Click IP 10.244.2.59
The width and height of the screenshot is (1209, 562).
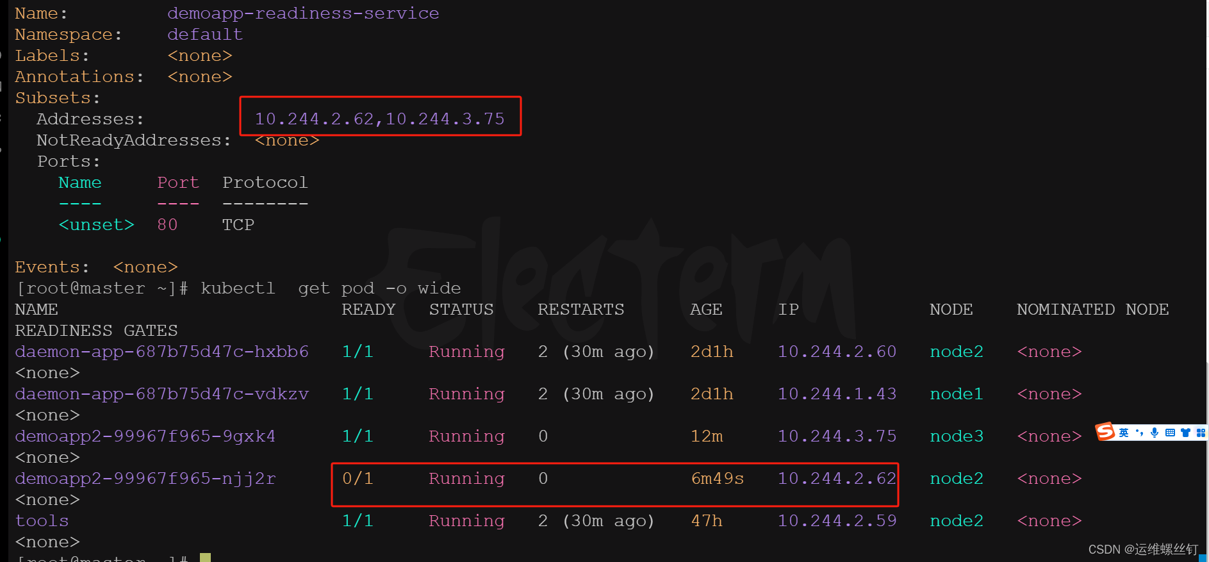[837, 521]
